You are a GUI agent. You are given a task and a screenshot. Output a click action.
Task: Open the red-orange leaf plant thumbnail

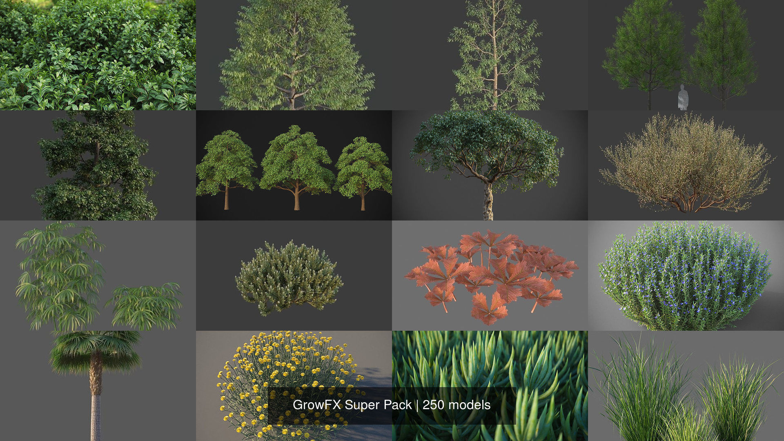tap(490, 276)
